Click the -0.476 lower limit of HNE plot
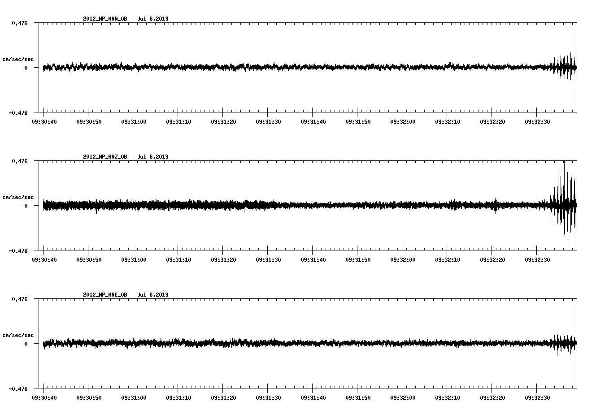The image size is (609, 414). [18, 388]
